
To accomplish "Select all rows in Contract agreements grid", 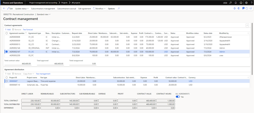I will coord(6,33).
